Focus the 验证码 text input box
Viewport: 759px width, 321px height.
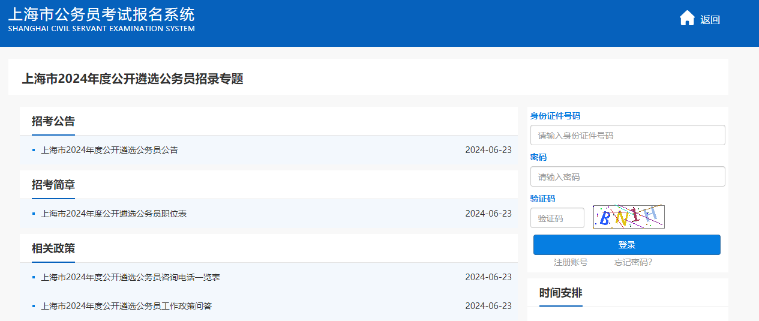pos(557,218)
